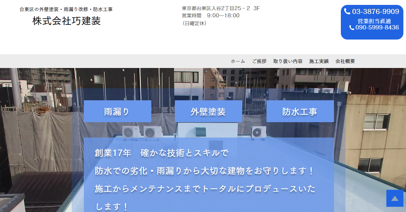Click the （日曜定休） text
Viewport: 406px width, 212px height.
click(194, 23)
